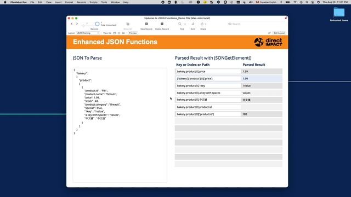Click the bakery.product[0].1key path field
The image size is (351, 197).
click(x=208, y=86)
